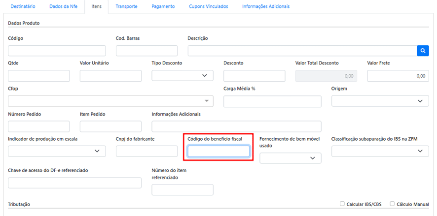Focus the Código do benefício fiscal field
Viewport: 437px width, 216px height.
click(x=218, y=151)
